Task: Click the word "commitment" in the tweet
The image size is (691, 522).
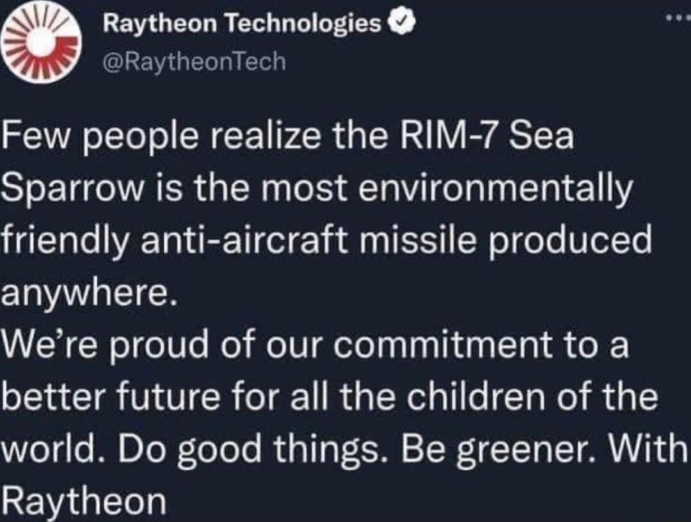Action: 462,345
